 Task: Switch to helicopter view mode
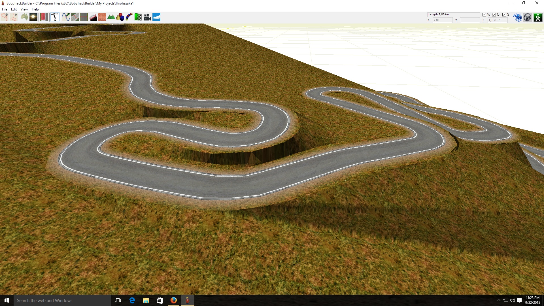[518, 17]
